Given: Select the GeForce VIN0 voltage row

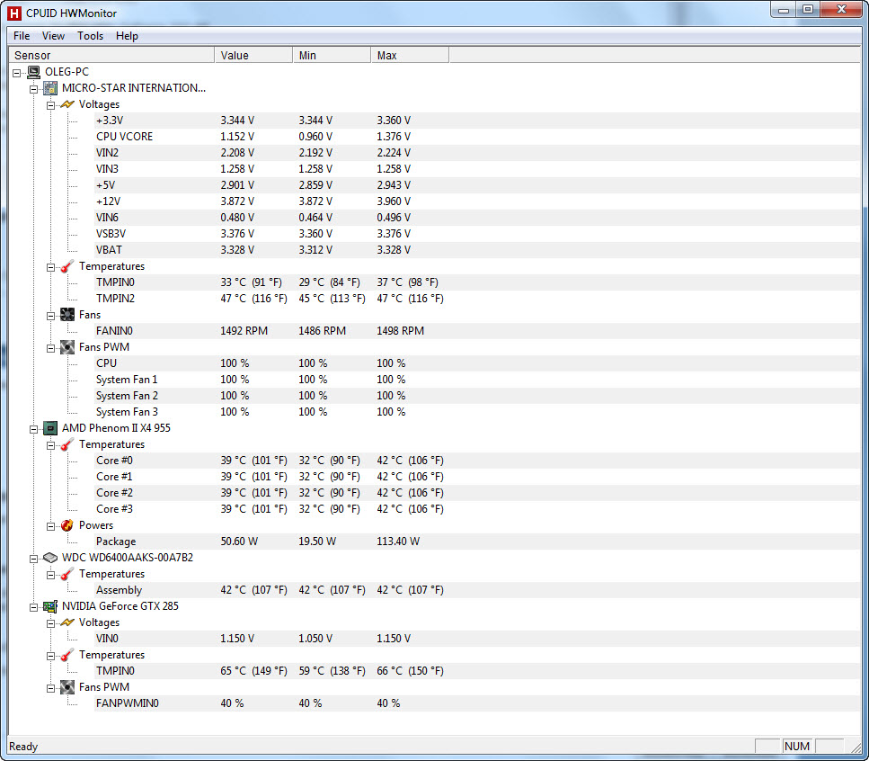Looking at the screenshot, I should click(477, 639).
